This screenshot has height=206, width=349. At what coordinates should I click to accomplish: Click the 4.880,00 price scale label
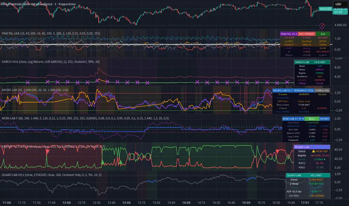(x=340, y=25)
